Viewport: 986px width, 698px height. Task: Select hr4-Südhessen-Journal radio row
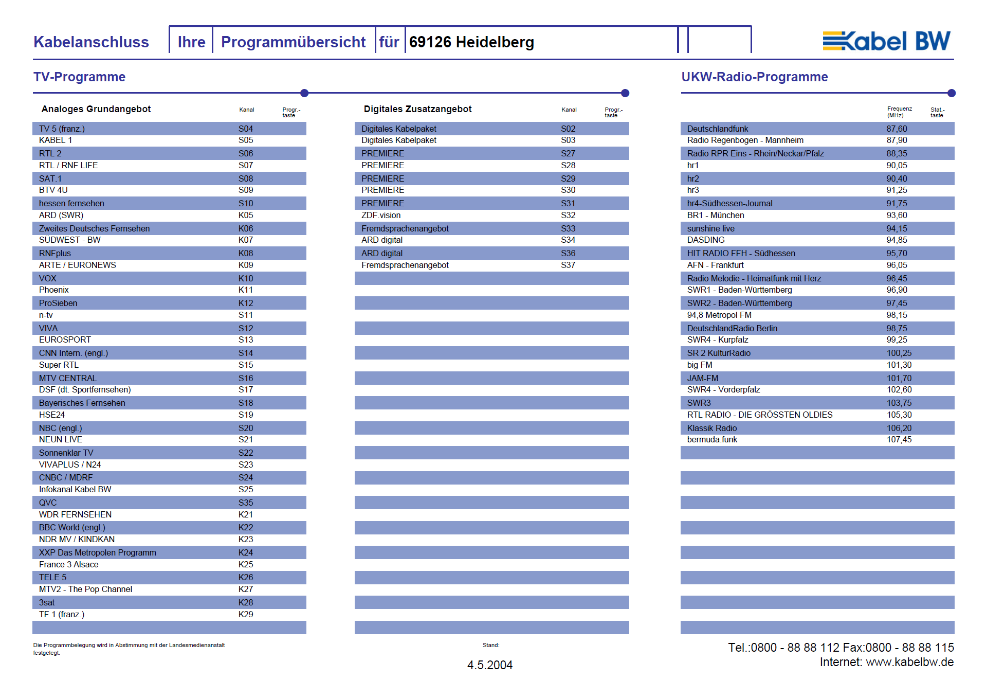pos(817,203)
